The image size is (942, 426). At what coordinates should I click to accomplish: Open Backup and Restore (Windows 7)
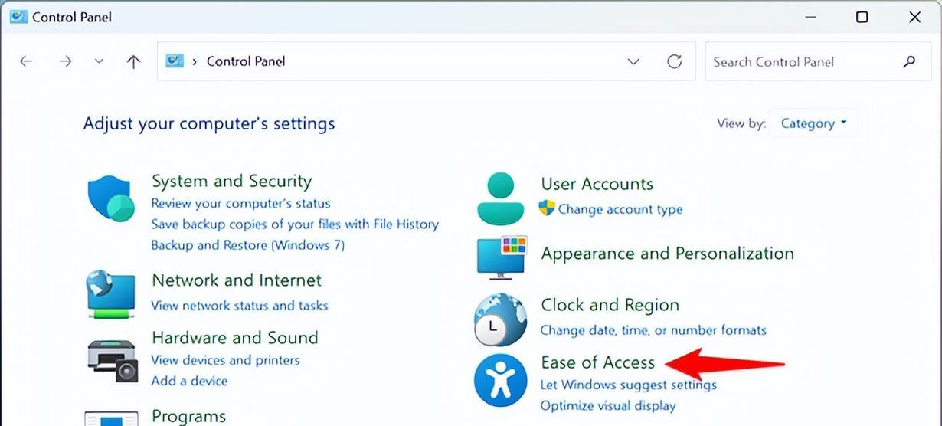(x=247, y=245)
